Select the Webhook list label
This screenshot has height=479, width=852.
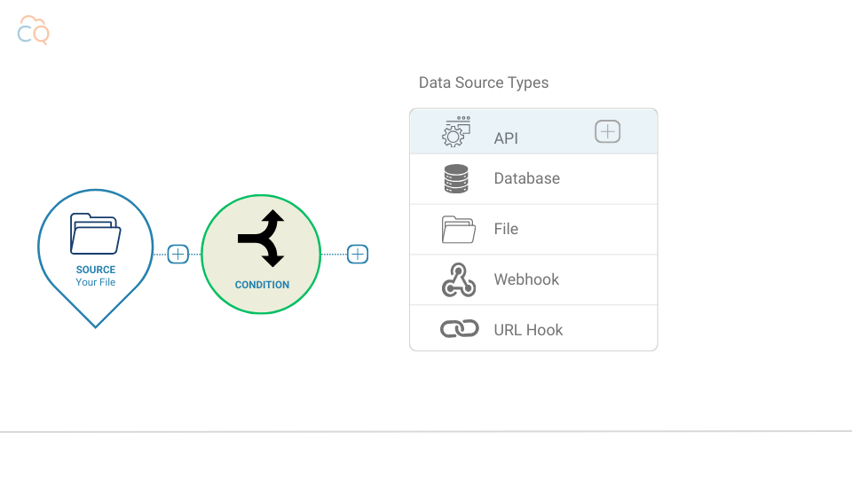[526, 279]
